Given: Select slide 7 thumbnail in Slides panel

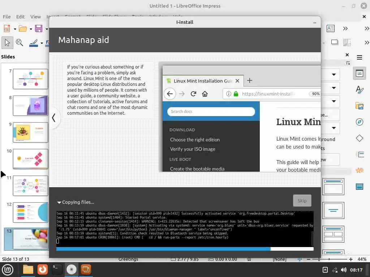Looking at the screenshot, I should 30,79.
